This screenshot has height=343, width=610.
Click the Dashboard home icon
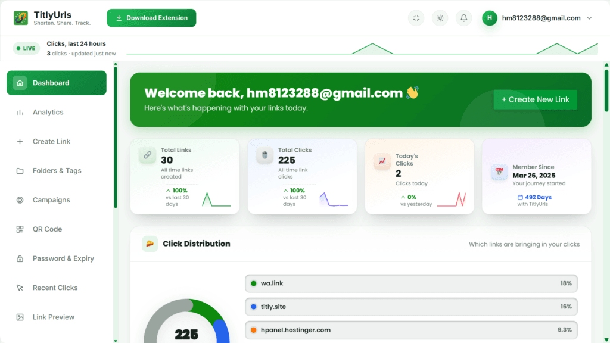(x=20, y=83)
